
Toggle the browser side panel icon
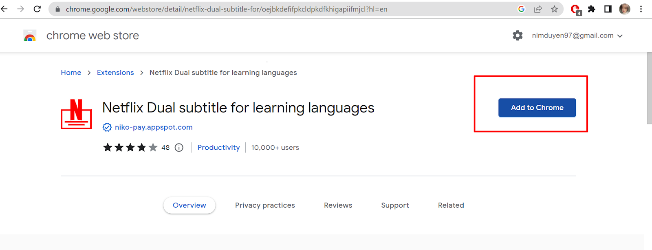pyautogui.click(x=608, y=9)
